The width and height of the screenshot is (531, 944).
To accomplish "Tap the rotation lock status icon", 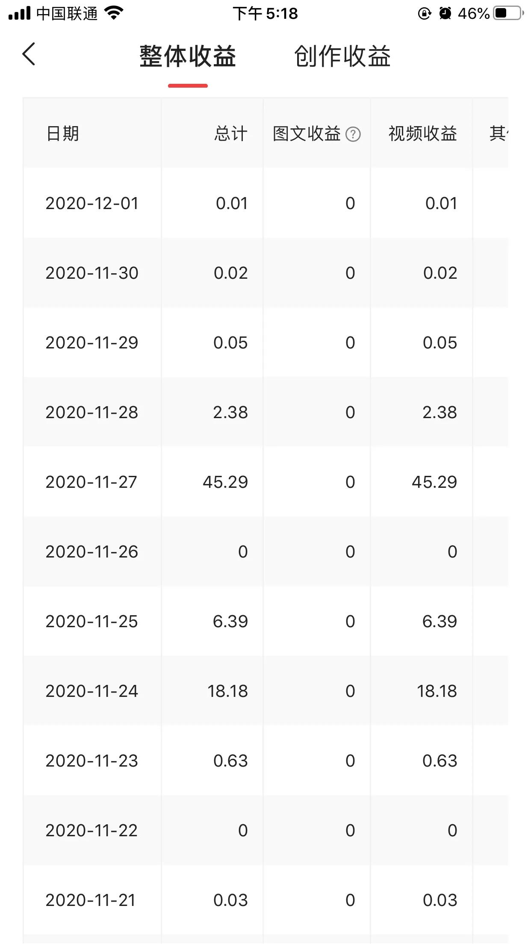I will [x=424, y=14].
